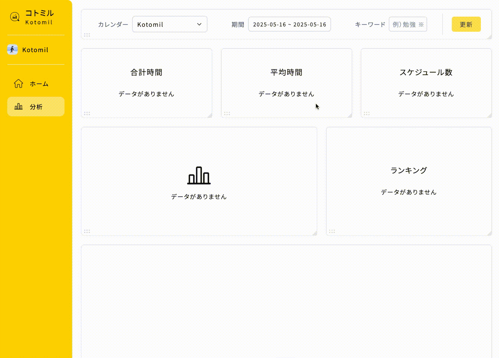Click the 合計時間 card resize corner
This screenshot has height=358, width=499.
click(x=209, y=115)
